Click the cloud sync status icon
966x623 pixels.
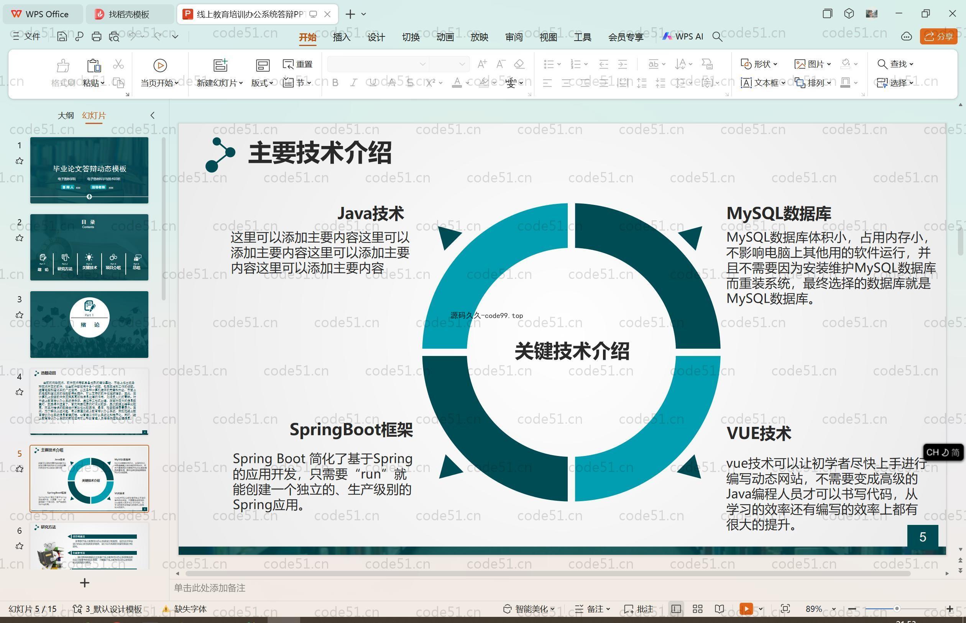[x=906, y=37]
